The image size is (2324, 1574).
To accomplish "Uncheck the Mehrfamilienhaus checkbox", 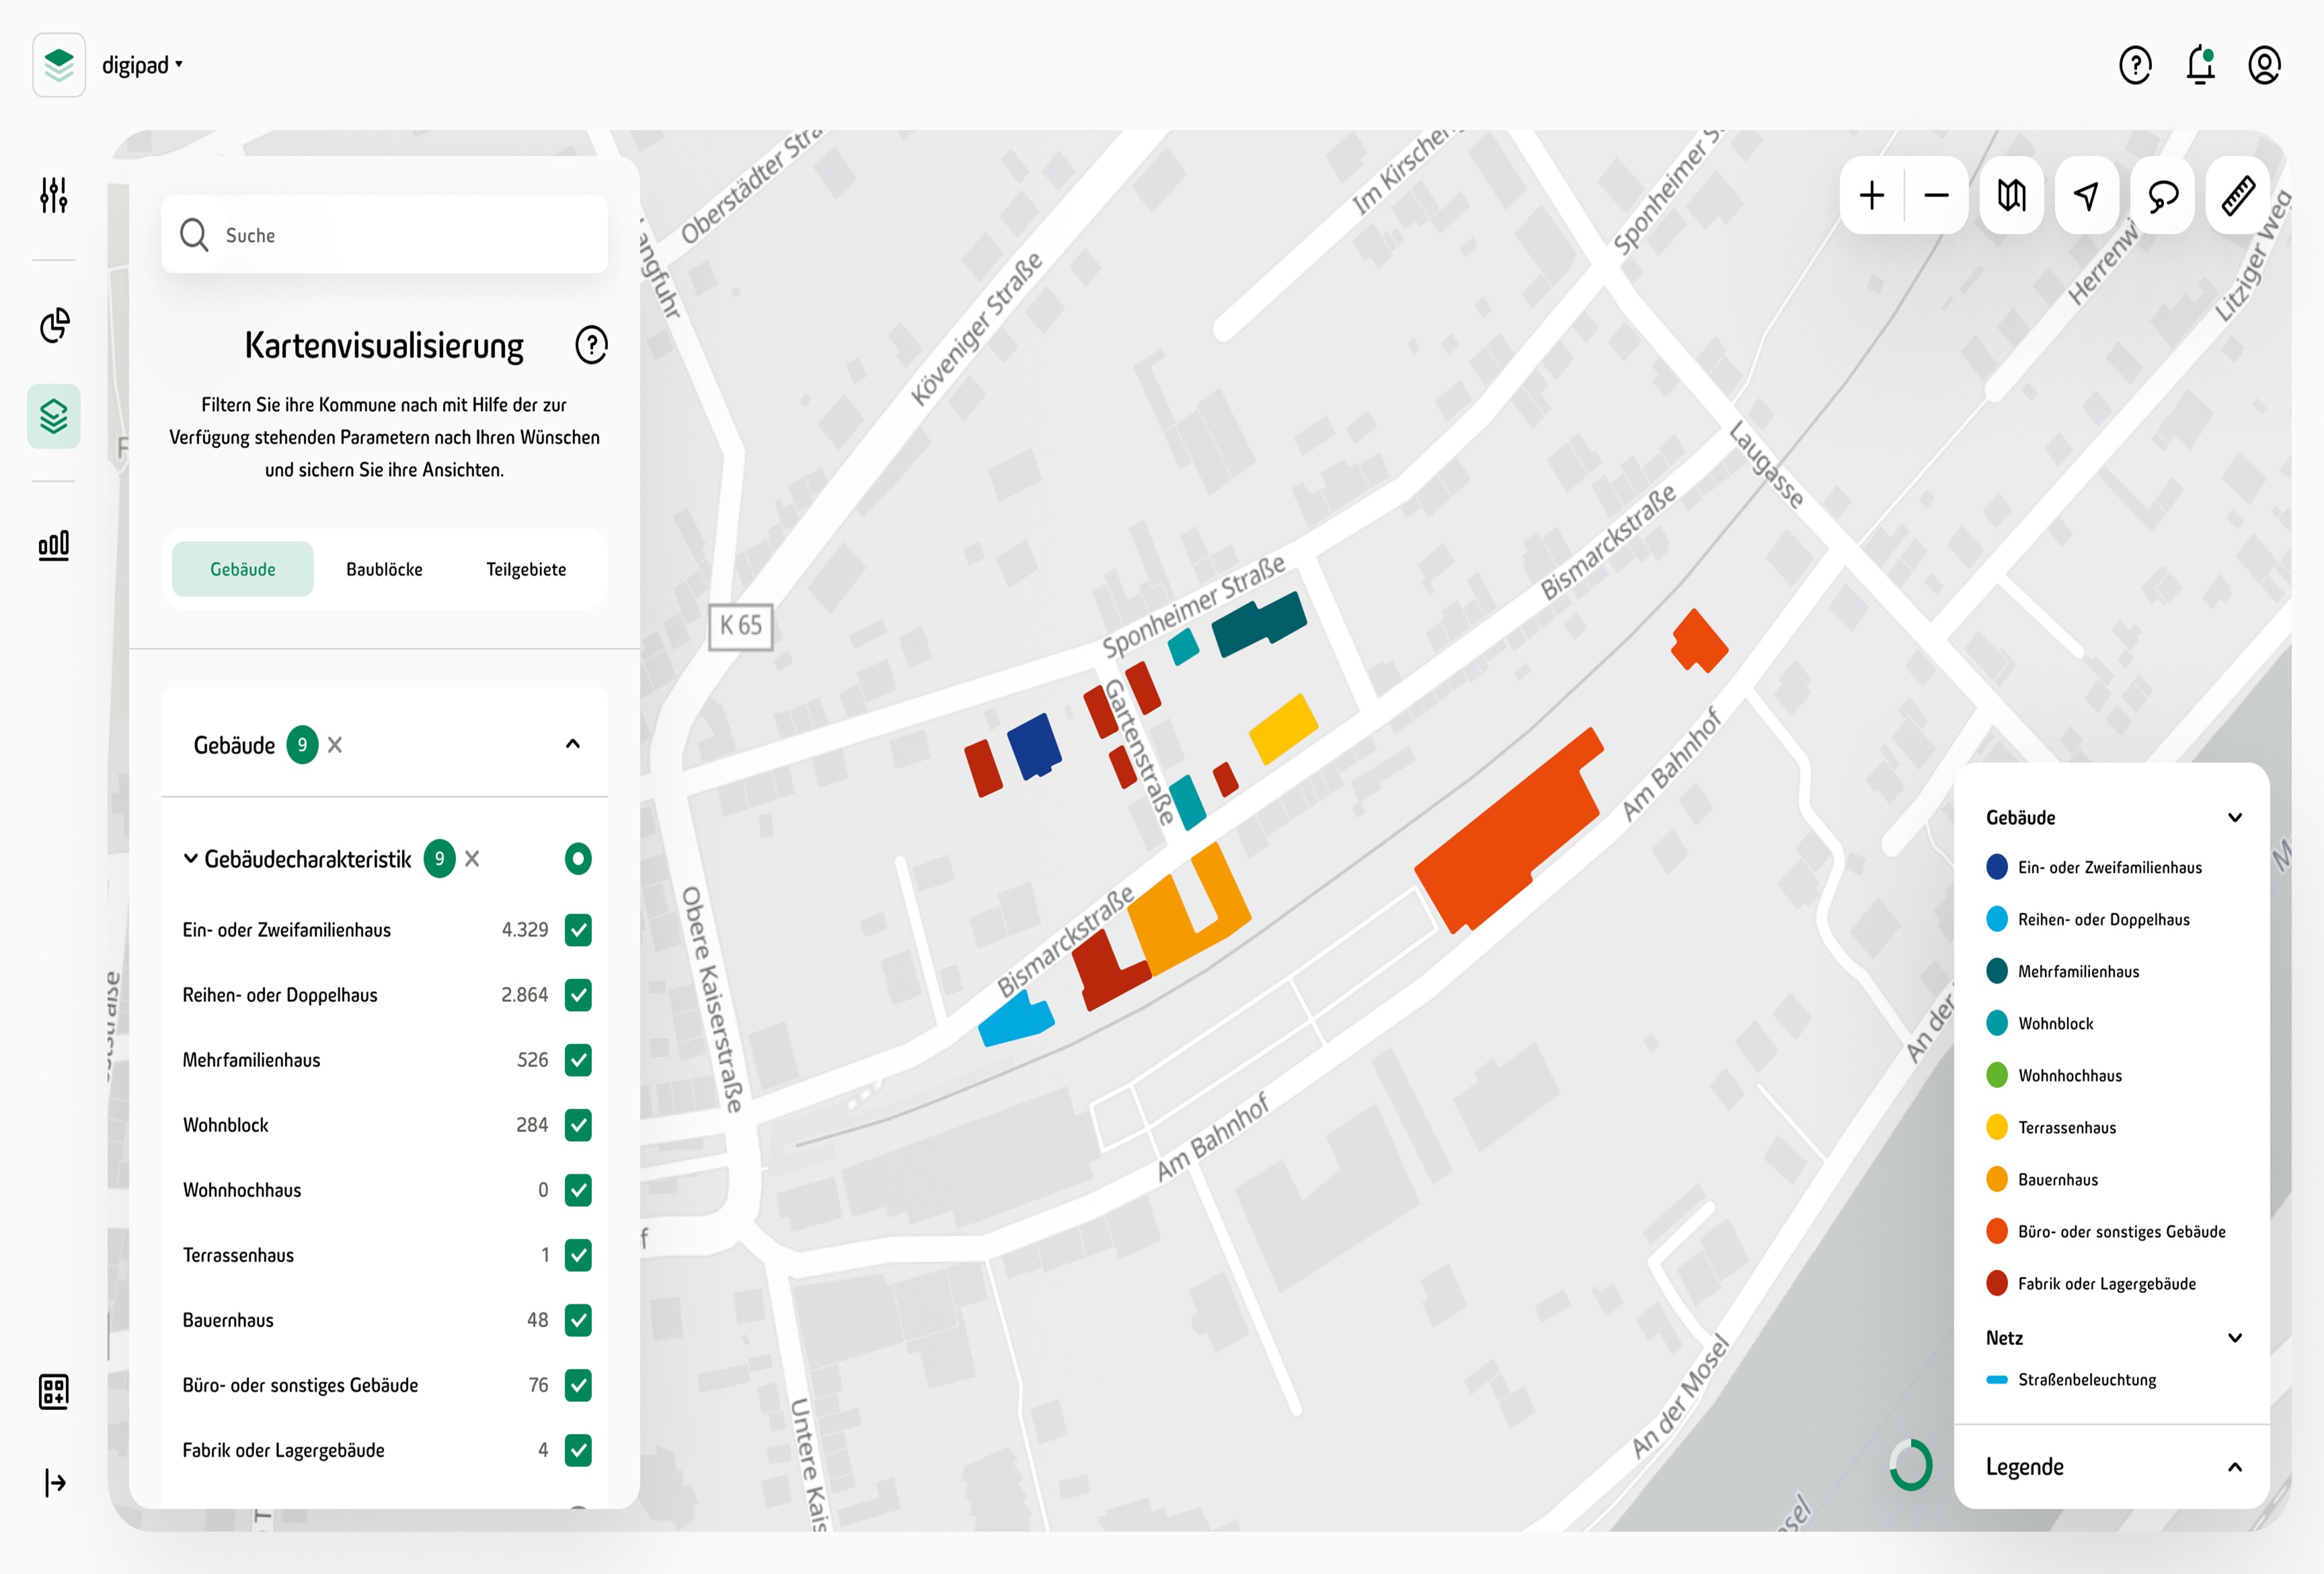I will tap(578, 1060).
